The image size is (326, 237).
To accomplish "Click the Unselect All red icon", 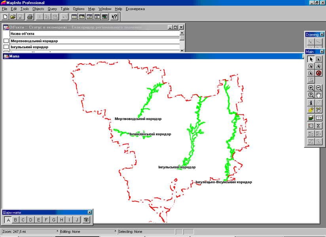I will [x=318, y=73].
